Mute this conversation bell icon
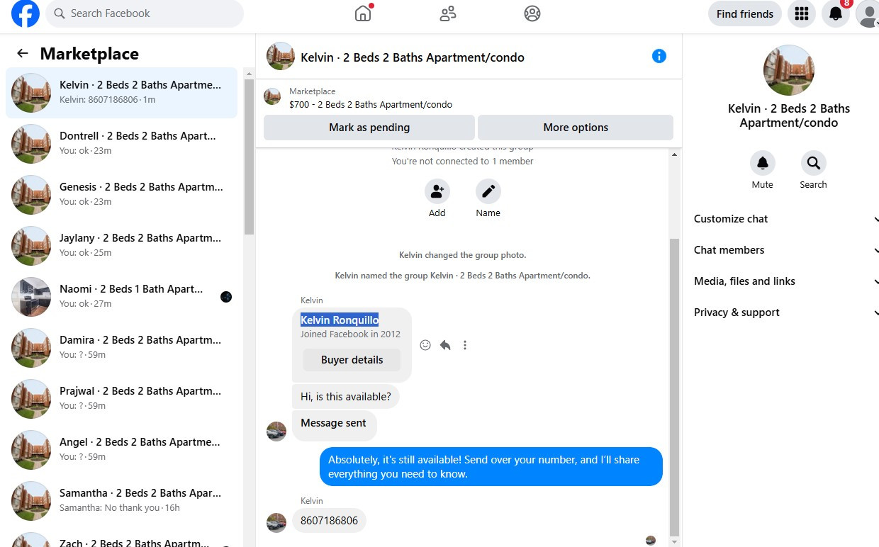Image resolution: width=879 pixels, height=547 pixels. [763, 163]
